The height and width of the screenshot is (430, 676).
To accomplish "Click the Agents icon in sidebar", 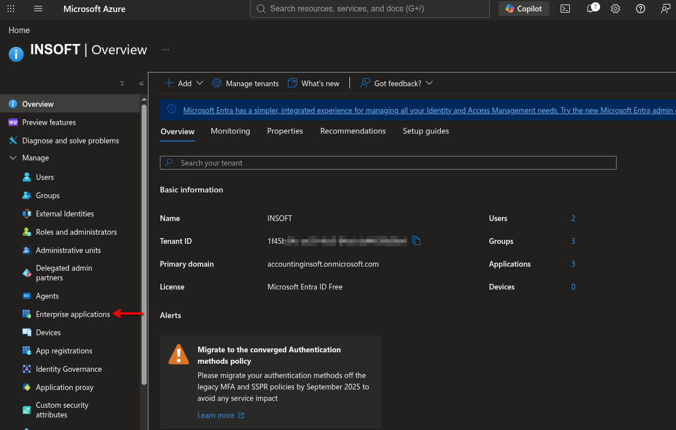I will click(27, 296).
